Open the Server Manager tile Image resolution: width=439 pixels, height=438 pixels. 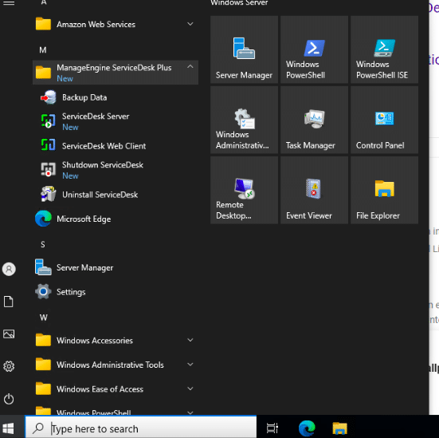pos(244,49)
